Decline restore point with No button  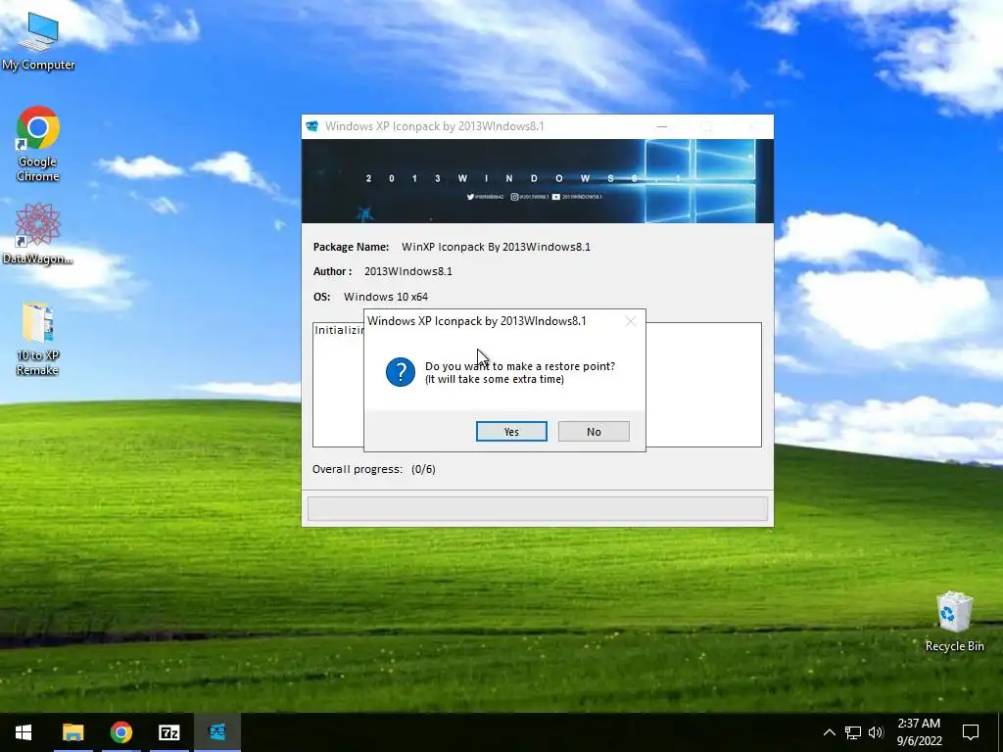coord(594,432)
